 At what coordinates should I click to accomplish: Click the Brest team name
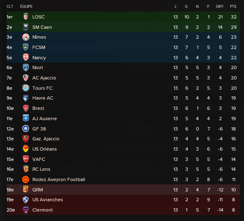[38, 108]
